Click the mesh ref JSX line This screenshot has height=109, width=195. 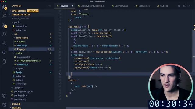[85, 86]
